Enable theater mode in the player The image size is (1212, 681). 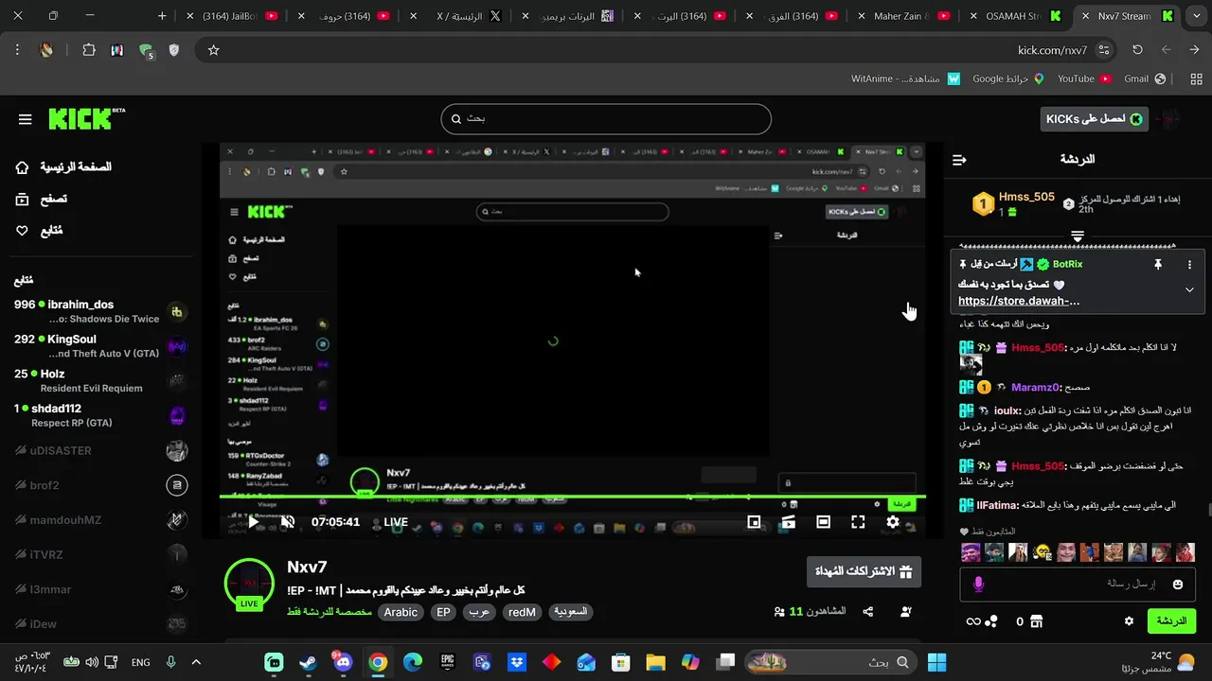click(x=823, y=522)
